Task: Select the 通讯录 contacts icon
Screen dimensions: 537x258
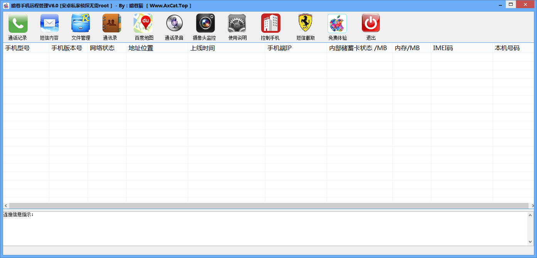Action: pyautogui.click(x=111, y=24)
